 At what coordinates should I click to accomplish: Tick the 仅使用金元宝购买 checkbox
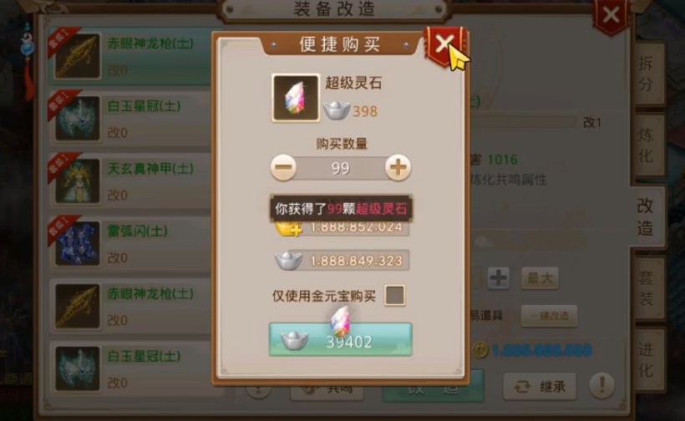pos(394,295)
